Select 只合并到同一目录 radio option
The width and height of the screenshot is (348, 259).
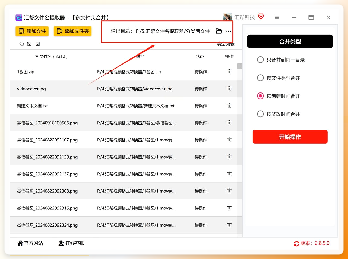(x=260, y=60)
